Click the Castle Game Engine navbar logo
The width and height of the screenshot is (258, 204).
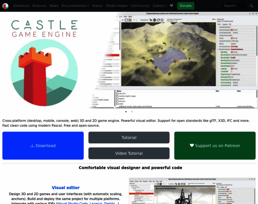click(x=5, y=6)
